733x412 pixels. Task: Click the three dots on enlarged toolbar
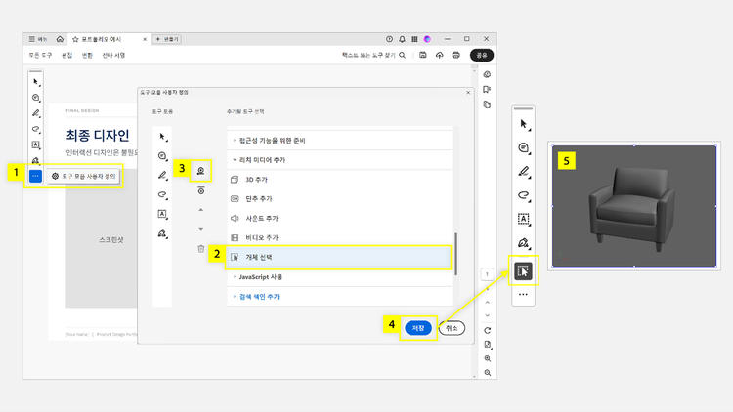(523, 294)
